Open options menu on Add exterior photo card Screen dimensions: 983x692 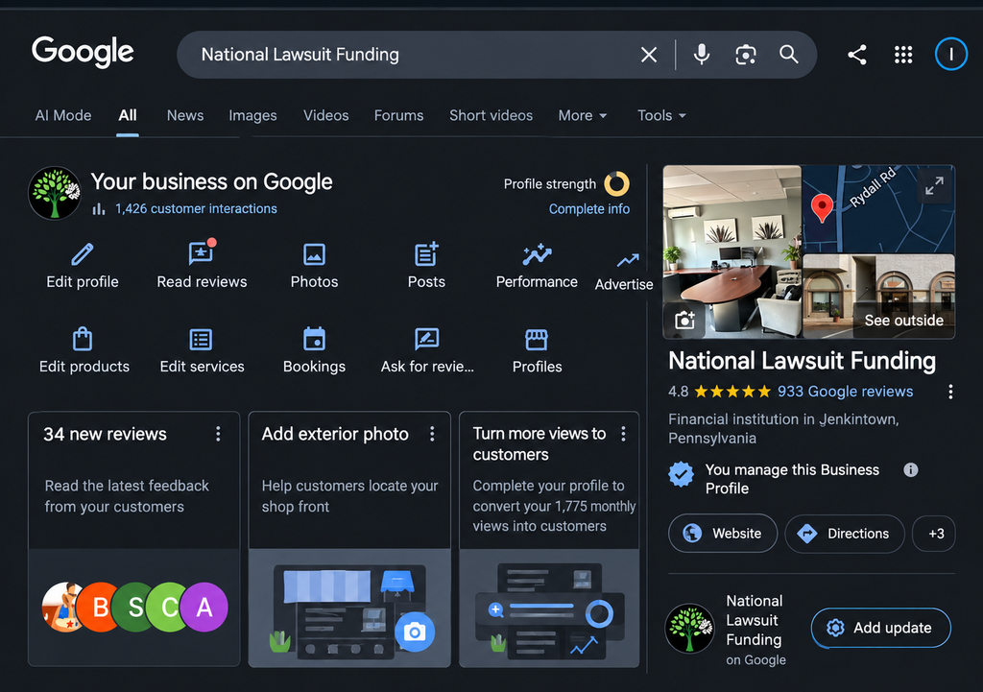tap(432, 434)
